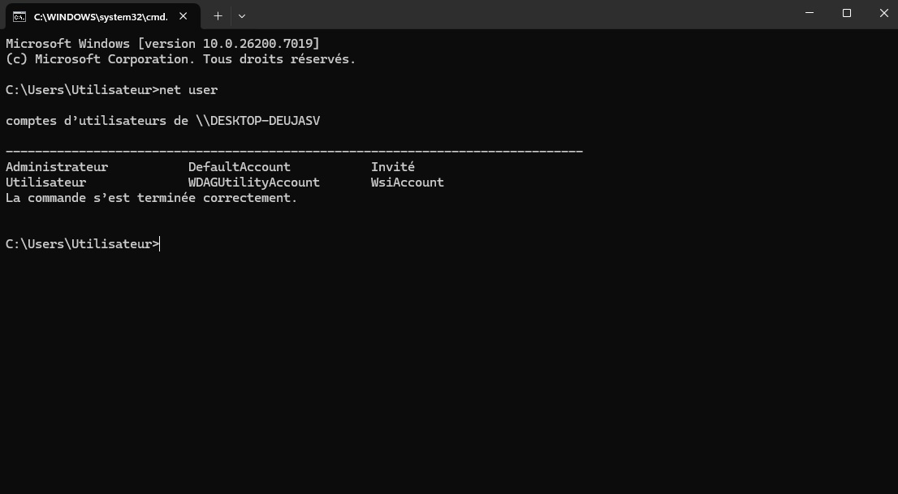Close the terminal window
Viewport: 898px width, 494px height.
[x=883, y=13]
